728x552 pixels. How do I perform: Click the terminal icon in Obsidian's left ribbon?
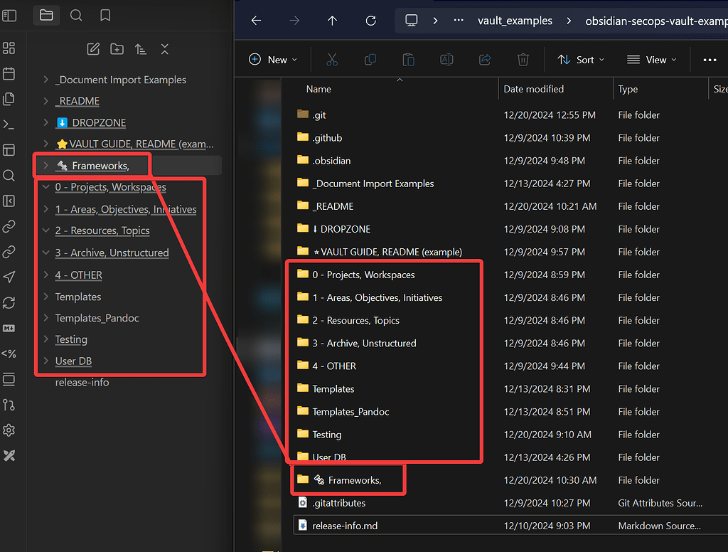tap(10, 124)
